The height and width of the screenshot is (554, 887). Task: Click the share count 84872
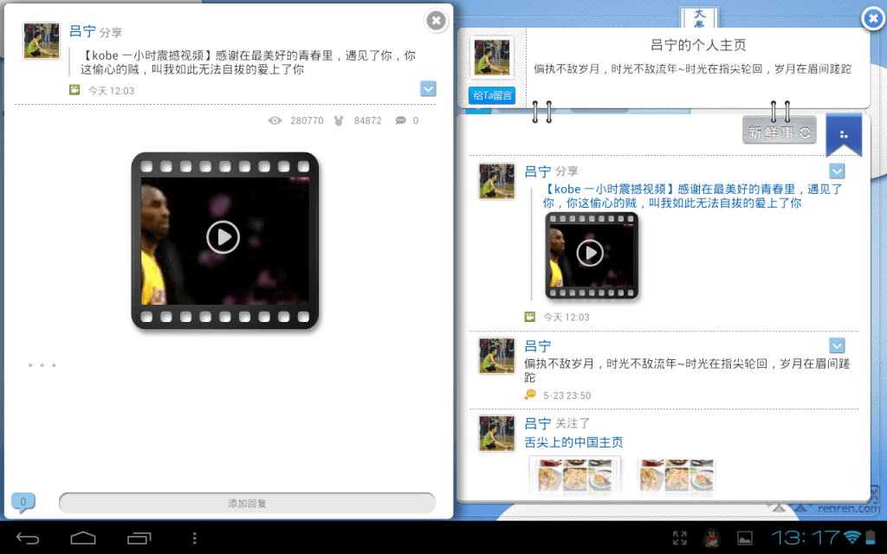point(367,120)
